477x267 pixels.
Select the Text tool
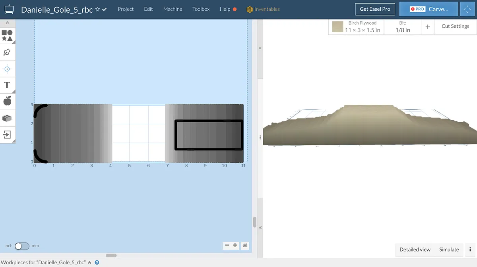coord(7,85)
